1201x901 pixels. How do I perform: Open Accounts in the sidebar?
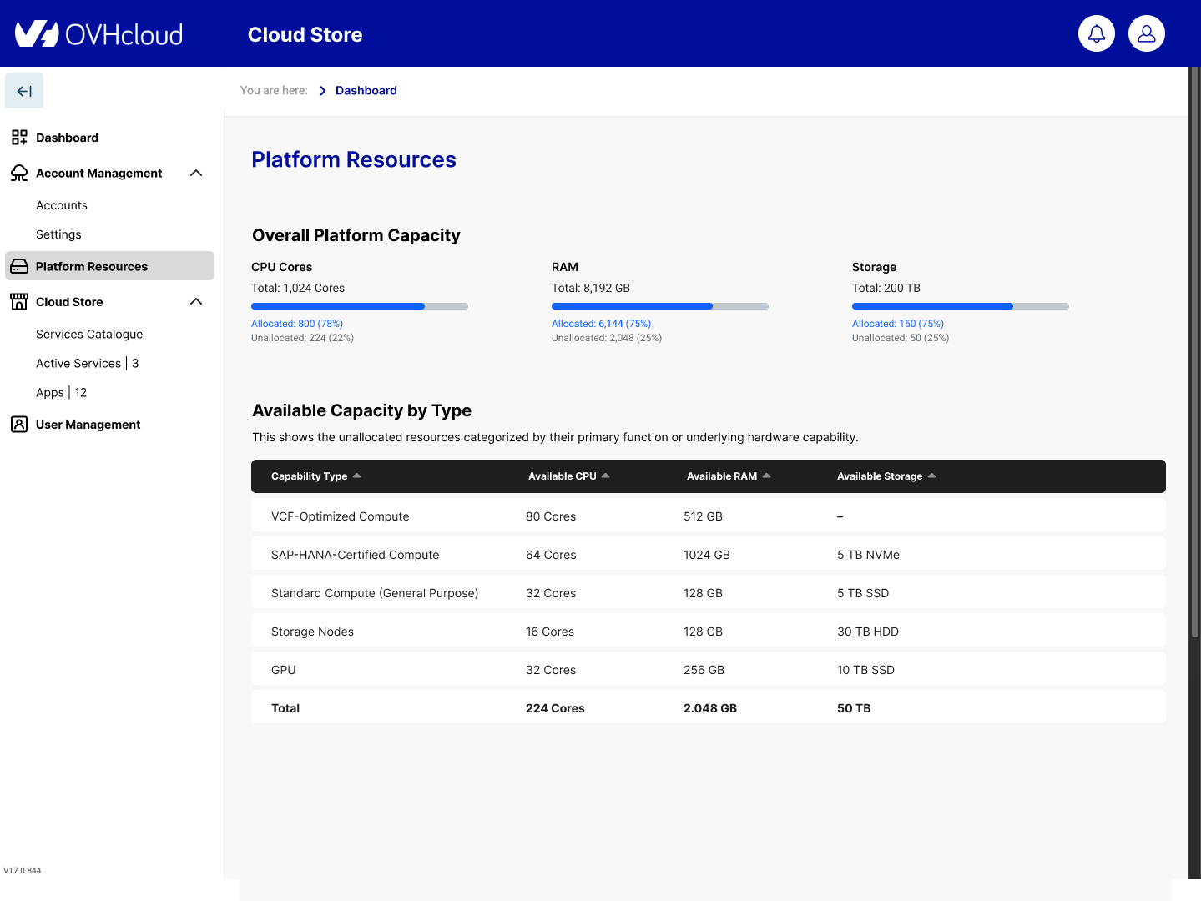point(62,205)
